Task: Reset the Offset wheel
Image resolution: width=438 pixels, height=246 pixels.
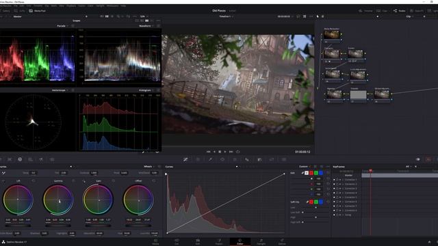Action: [x=153, y=180]
